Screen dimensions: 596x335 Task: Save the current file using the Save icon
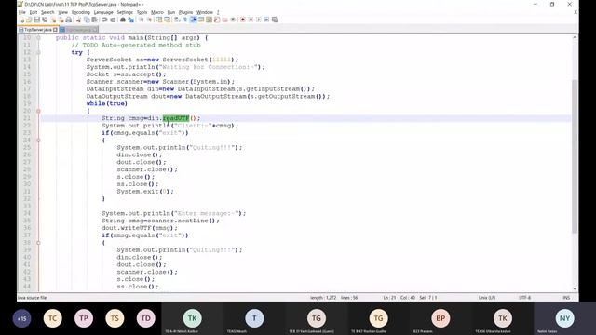pos(37,20)
